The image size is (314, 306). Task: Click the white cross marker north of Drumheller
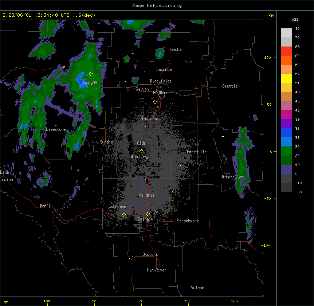tap(223, 136)
